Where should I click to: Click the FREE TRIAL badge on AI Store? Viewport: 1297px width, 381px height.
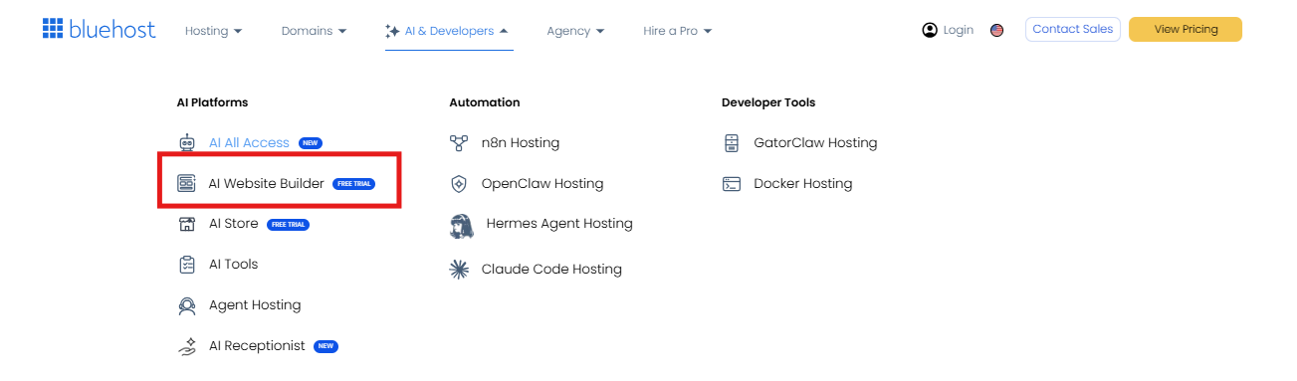[x=289, y=225]
